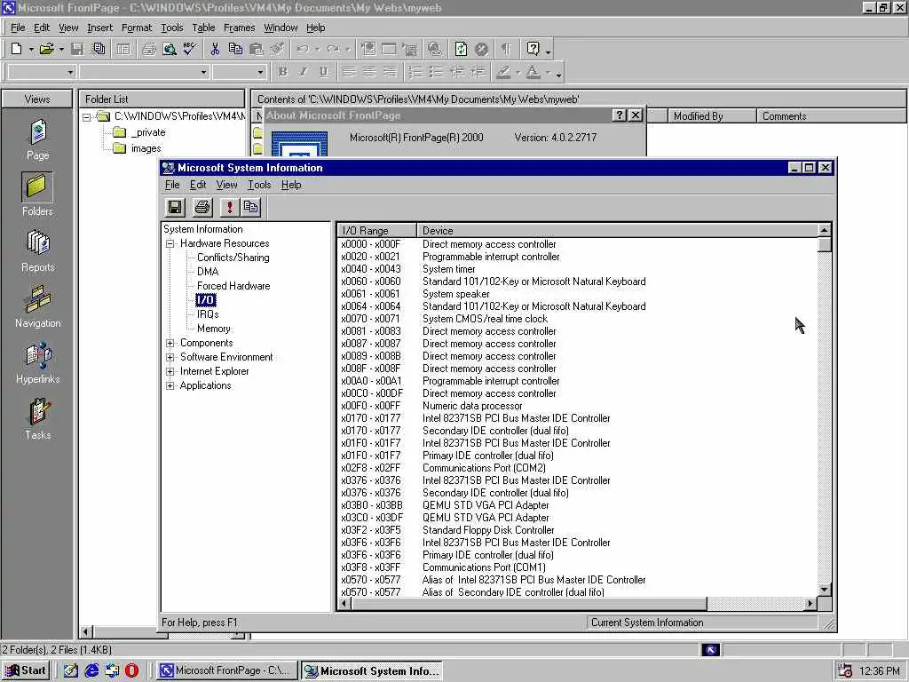This screenshot has height=682, width=909.
Task: Select Conflicts/Sharing in tree
Action: coord(233,258)
